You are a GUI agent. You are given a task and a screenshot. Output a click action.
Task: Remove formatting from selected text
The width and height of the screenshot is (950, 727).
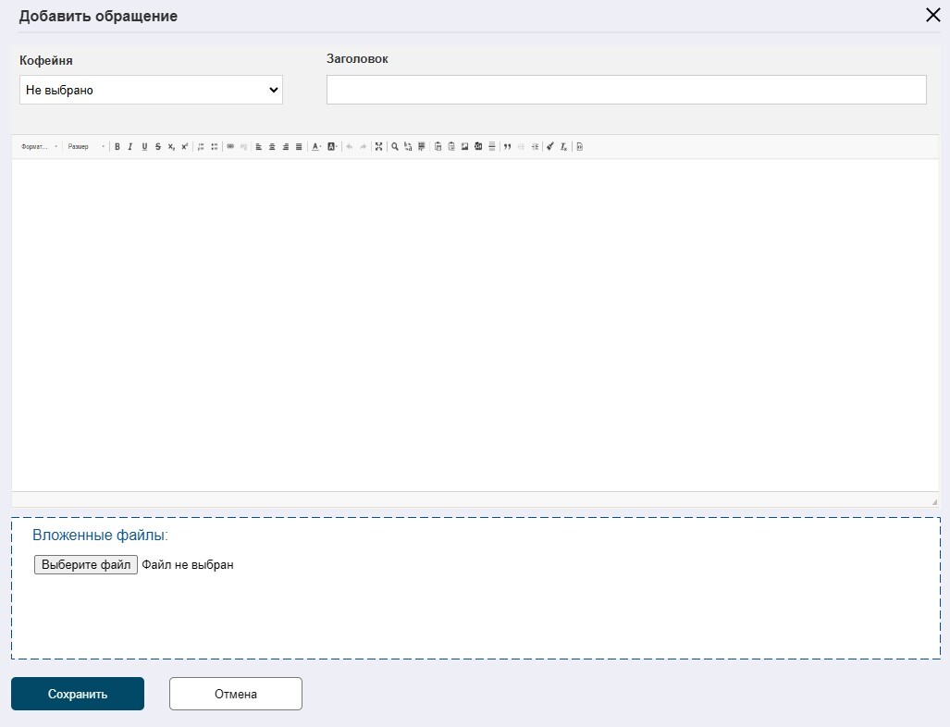click(x=563, y=147)
